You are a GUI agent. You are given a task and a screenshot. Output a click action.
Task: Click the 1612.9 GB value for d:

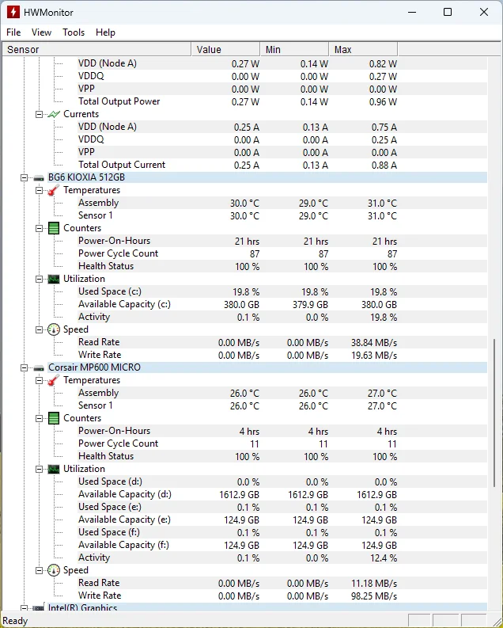(x=239, y=495)
